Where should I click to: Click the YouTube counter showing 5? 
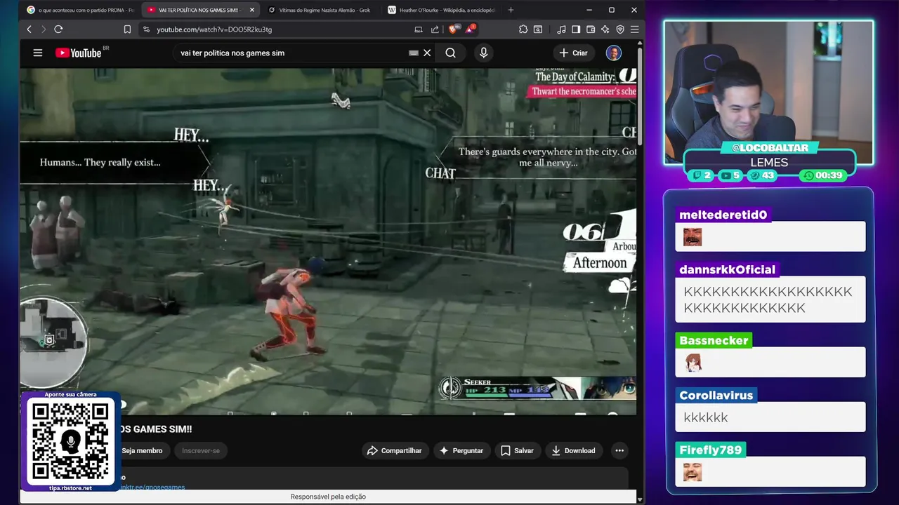730,175
